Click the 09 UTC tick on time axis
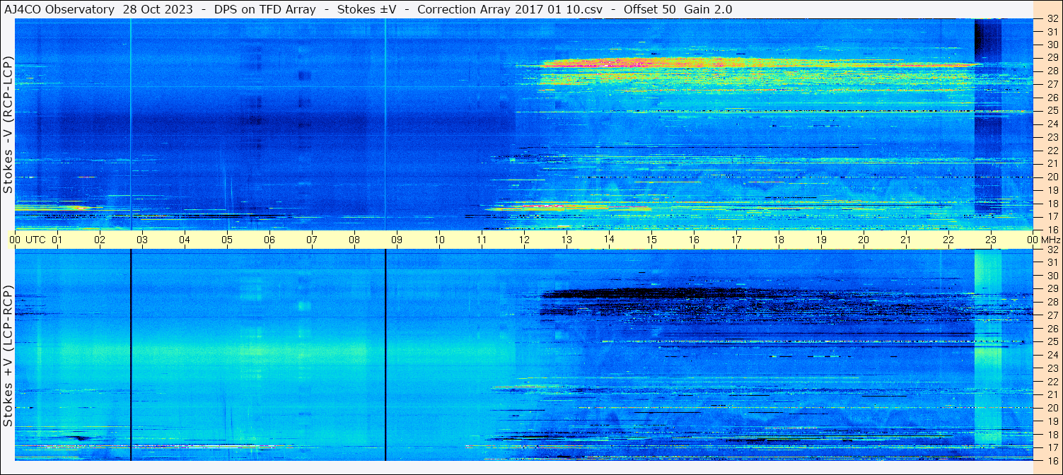Screen dimensions: 1063x475 tap(397, 240)
